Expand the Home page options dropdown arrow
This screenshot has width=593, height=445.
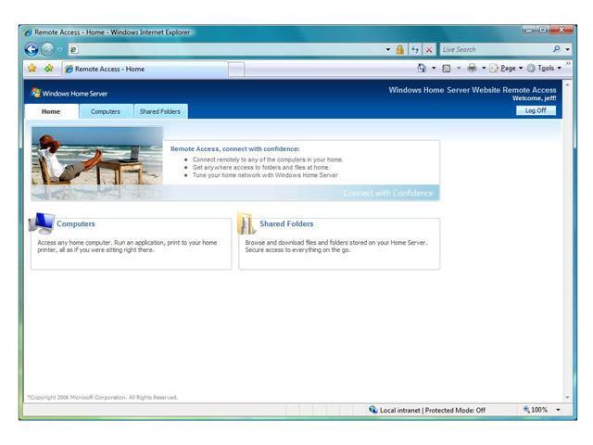point(434,69)
